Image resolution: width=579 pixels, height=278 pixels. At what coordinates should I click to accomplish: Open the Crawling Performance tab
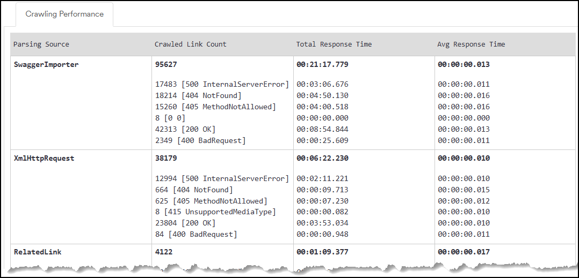click(64, 14)
